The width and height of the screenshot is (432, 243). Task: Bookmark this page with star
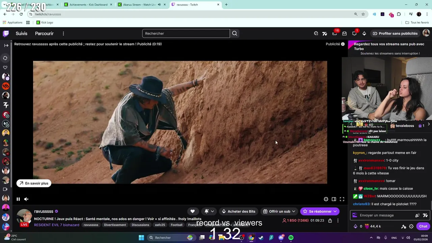(363, 14)
